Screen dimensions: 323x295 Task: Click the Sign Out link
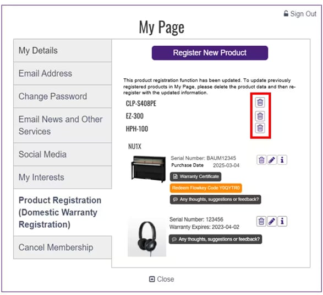(x=300, y=14)
